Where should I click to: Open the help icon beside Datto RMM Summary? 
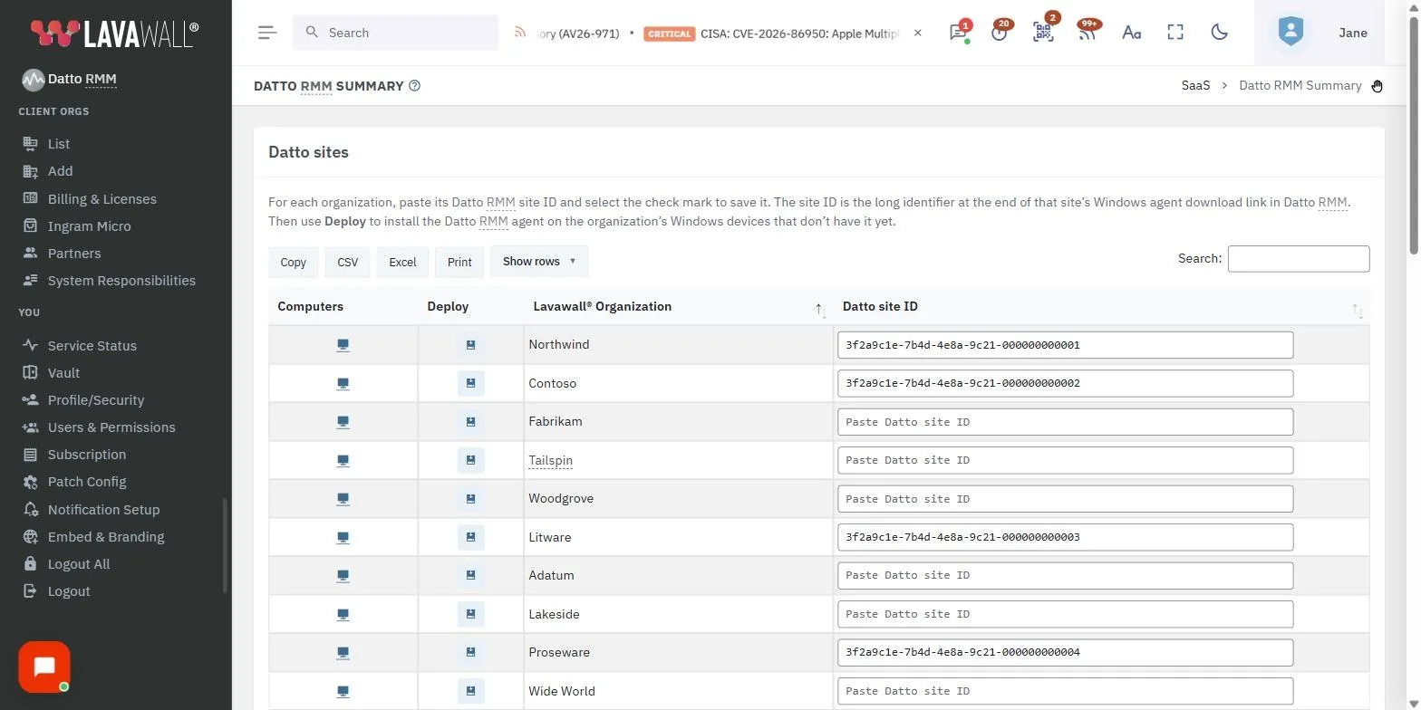coord(415,86)
